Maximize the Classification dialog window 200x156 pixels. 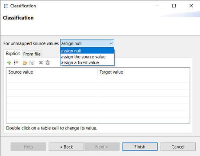tap(174, 6)
